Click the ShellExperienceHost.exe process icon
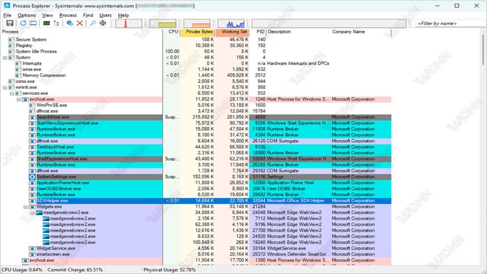 click(32, 159)
